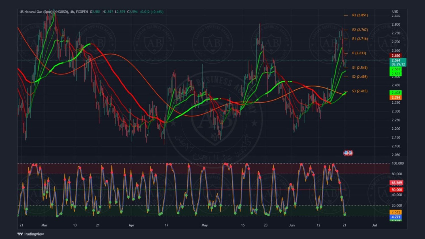
Task: Select the S1 (2.549) pivot label
Action: pyautogui.click(x=360, y=68)
